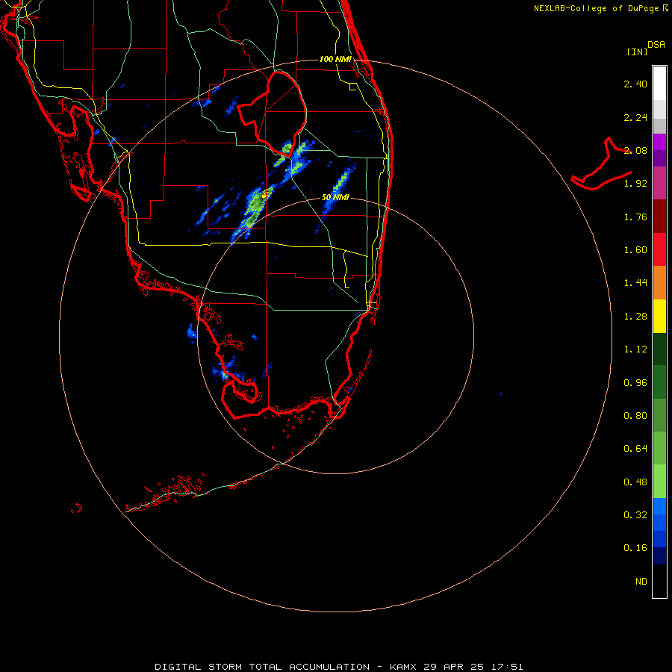Select the 0.64 legend value
This screenshot has width=672, height=672.
point(635,449)
